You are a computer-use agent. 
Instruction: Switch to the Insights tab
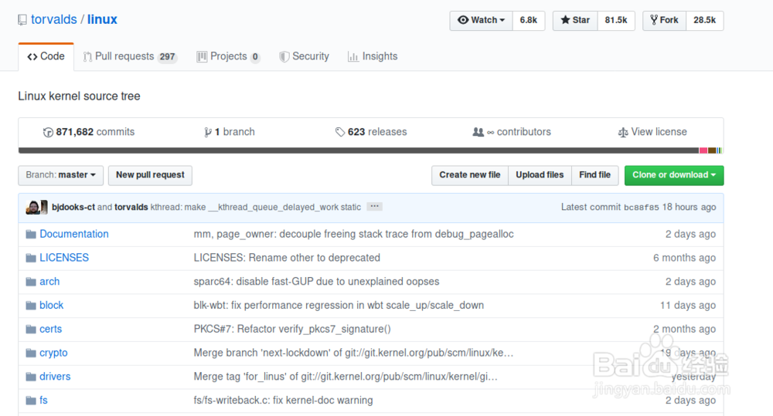pyautogui.click(x=373, y=56)
